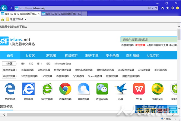The image size is (181, 121).
Task: Click the 最新资讯 section heading
Action: 6,107
